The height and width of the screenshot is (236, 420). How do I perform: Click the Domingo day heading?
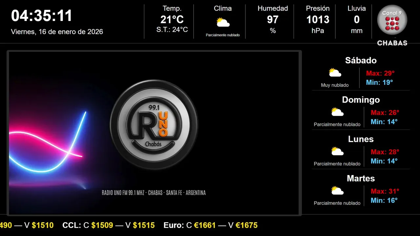(361, 100)
